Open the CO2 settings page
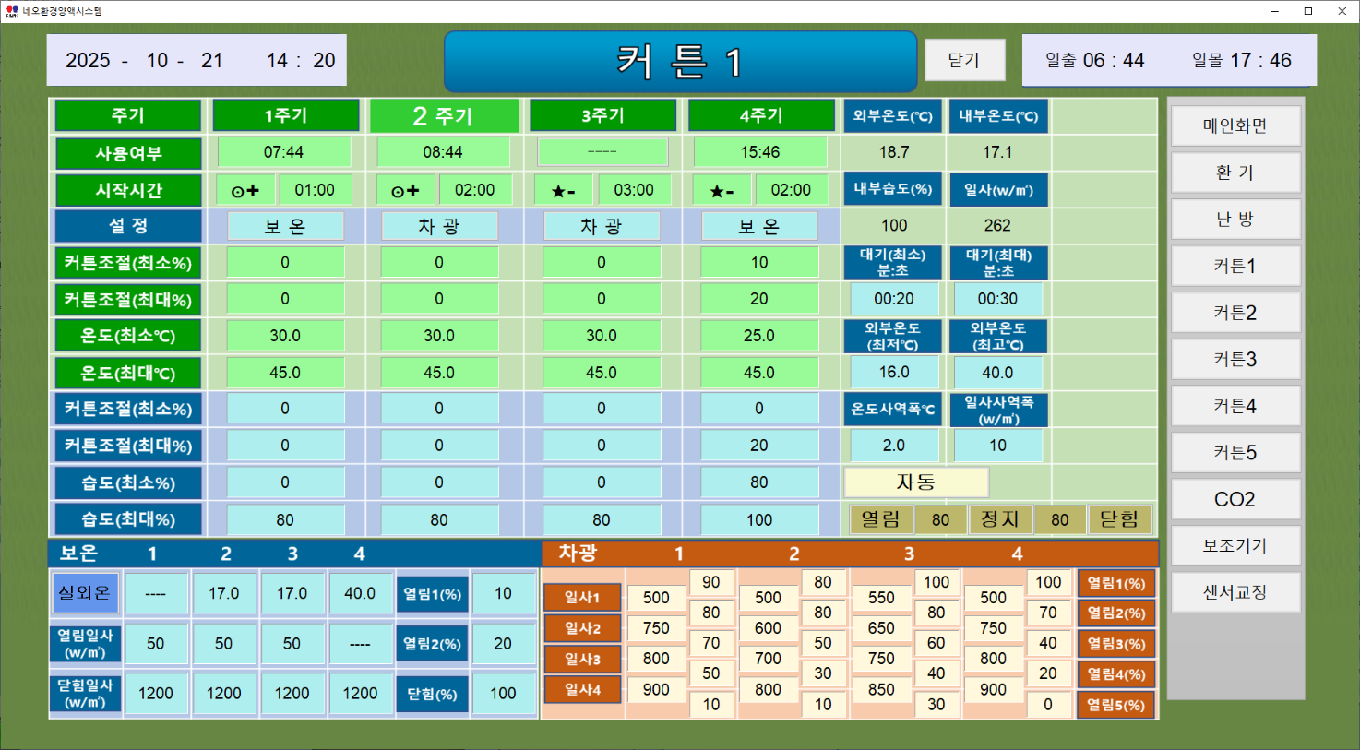Screen dimensions: 1360x750 1235,499
